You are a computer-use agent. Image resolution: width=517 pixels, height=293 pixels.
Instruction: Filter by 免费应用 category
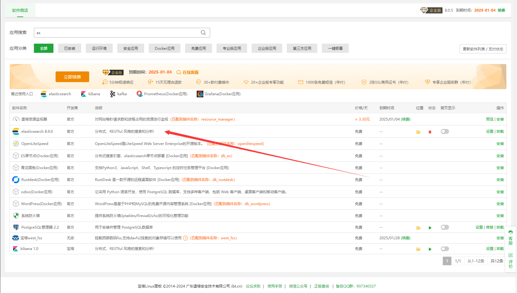[x=198, y=48]
